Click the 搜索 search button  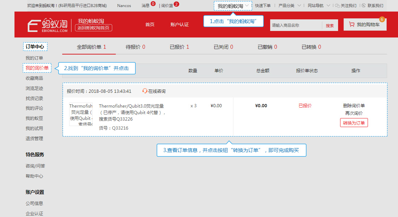click(330, 25)
